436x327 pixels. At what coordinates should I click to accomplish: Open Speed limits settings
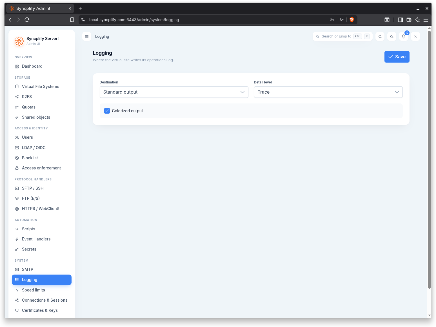[x=42, y=290]
